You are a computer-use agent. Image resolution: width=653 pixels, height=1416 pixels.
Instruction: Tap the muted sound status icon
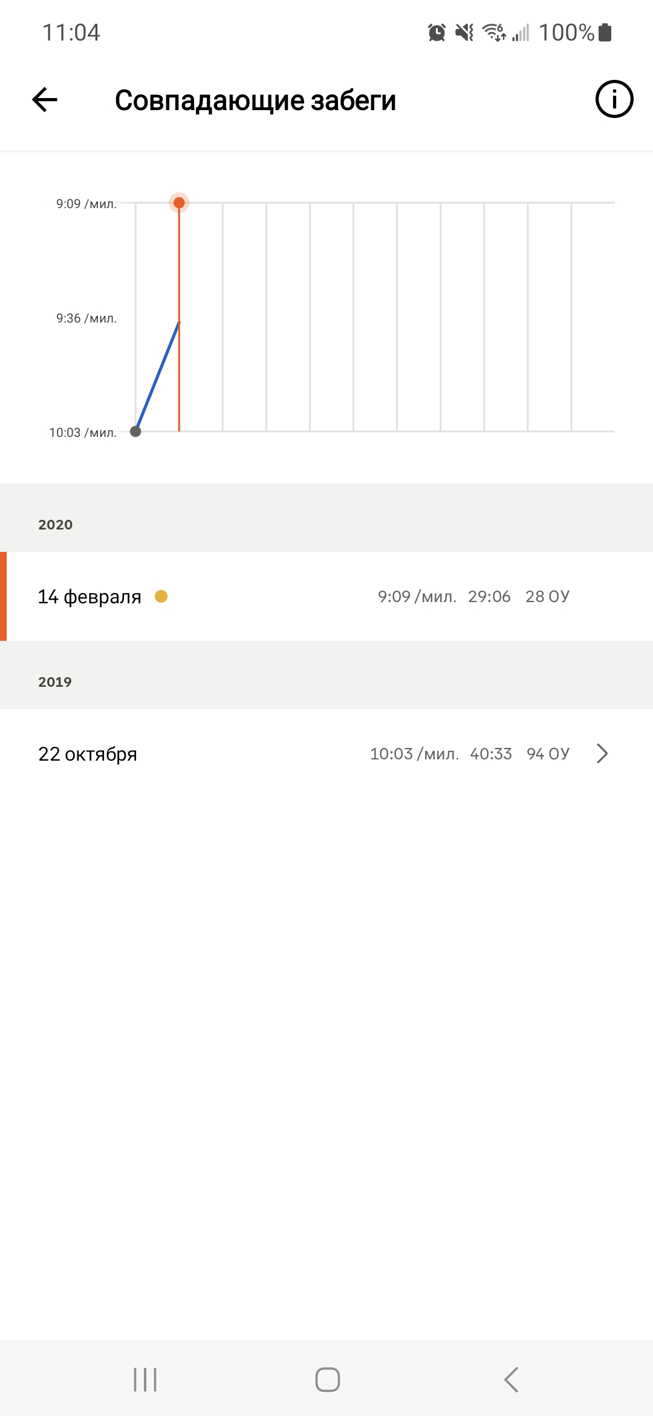[464, 32]
